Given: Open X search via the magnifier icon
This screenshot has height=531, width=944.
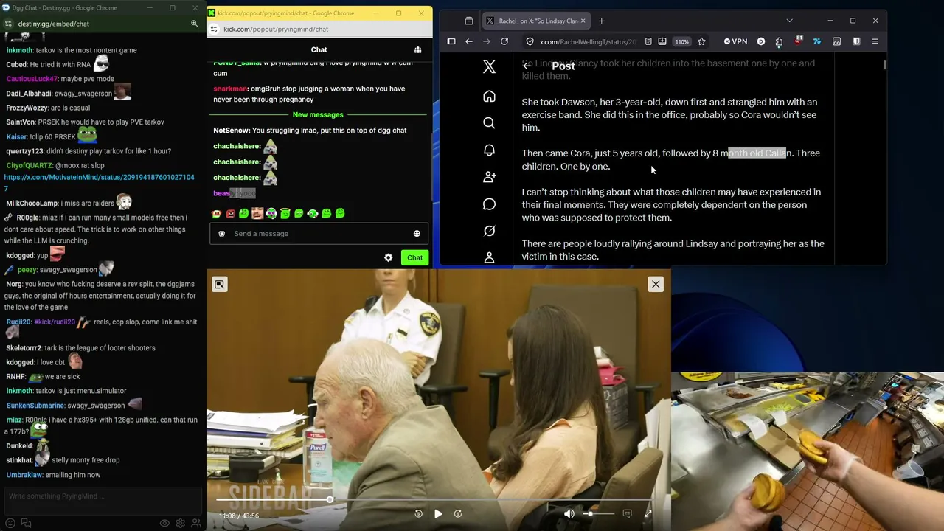Looking at the screenshot, I should coord(489,123).
